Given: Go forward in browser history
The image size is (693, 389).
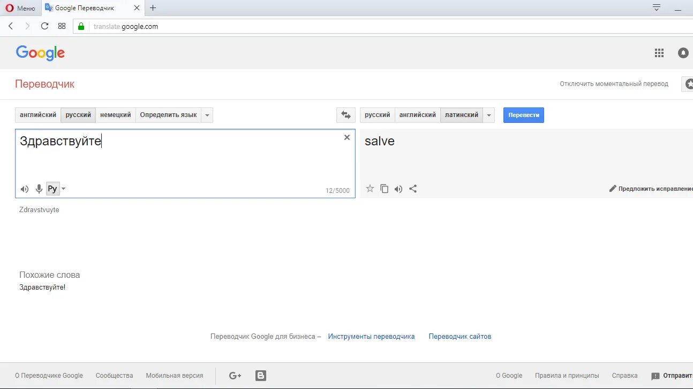Looking at the screenshot, I should [x=27, y=26].
